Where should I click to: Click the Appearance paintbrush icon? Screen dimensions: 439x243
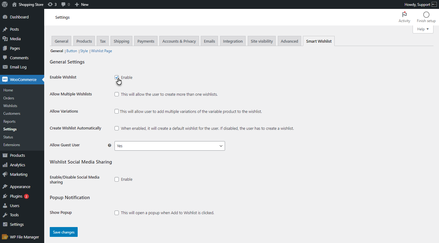(5, 187)
